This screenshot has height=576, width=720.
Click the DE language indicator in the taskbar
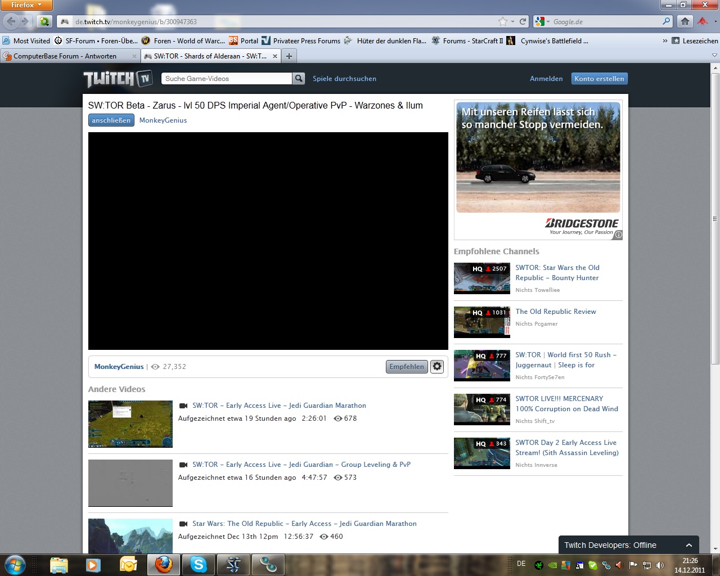coord(521,564)
